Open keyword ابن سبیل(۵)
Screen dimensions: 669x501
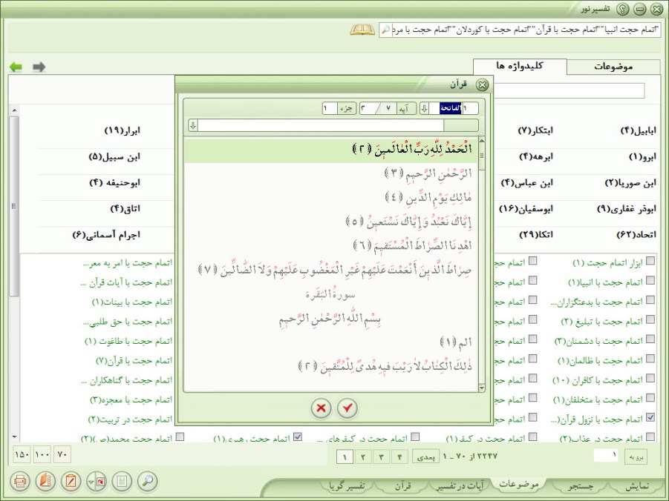pyautogui.click(x=114, y=157)
